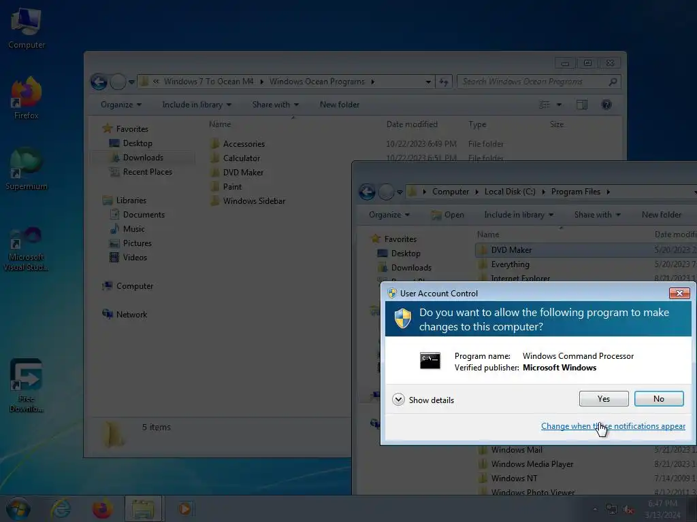The width and height of the screenshot is (697, 522).
Task: Sort by Date modified column in Ocean window
Action: tap(412, 124)
